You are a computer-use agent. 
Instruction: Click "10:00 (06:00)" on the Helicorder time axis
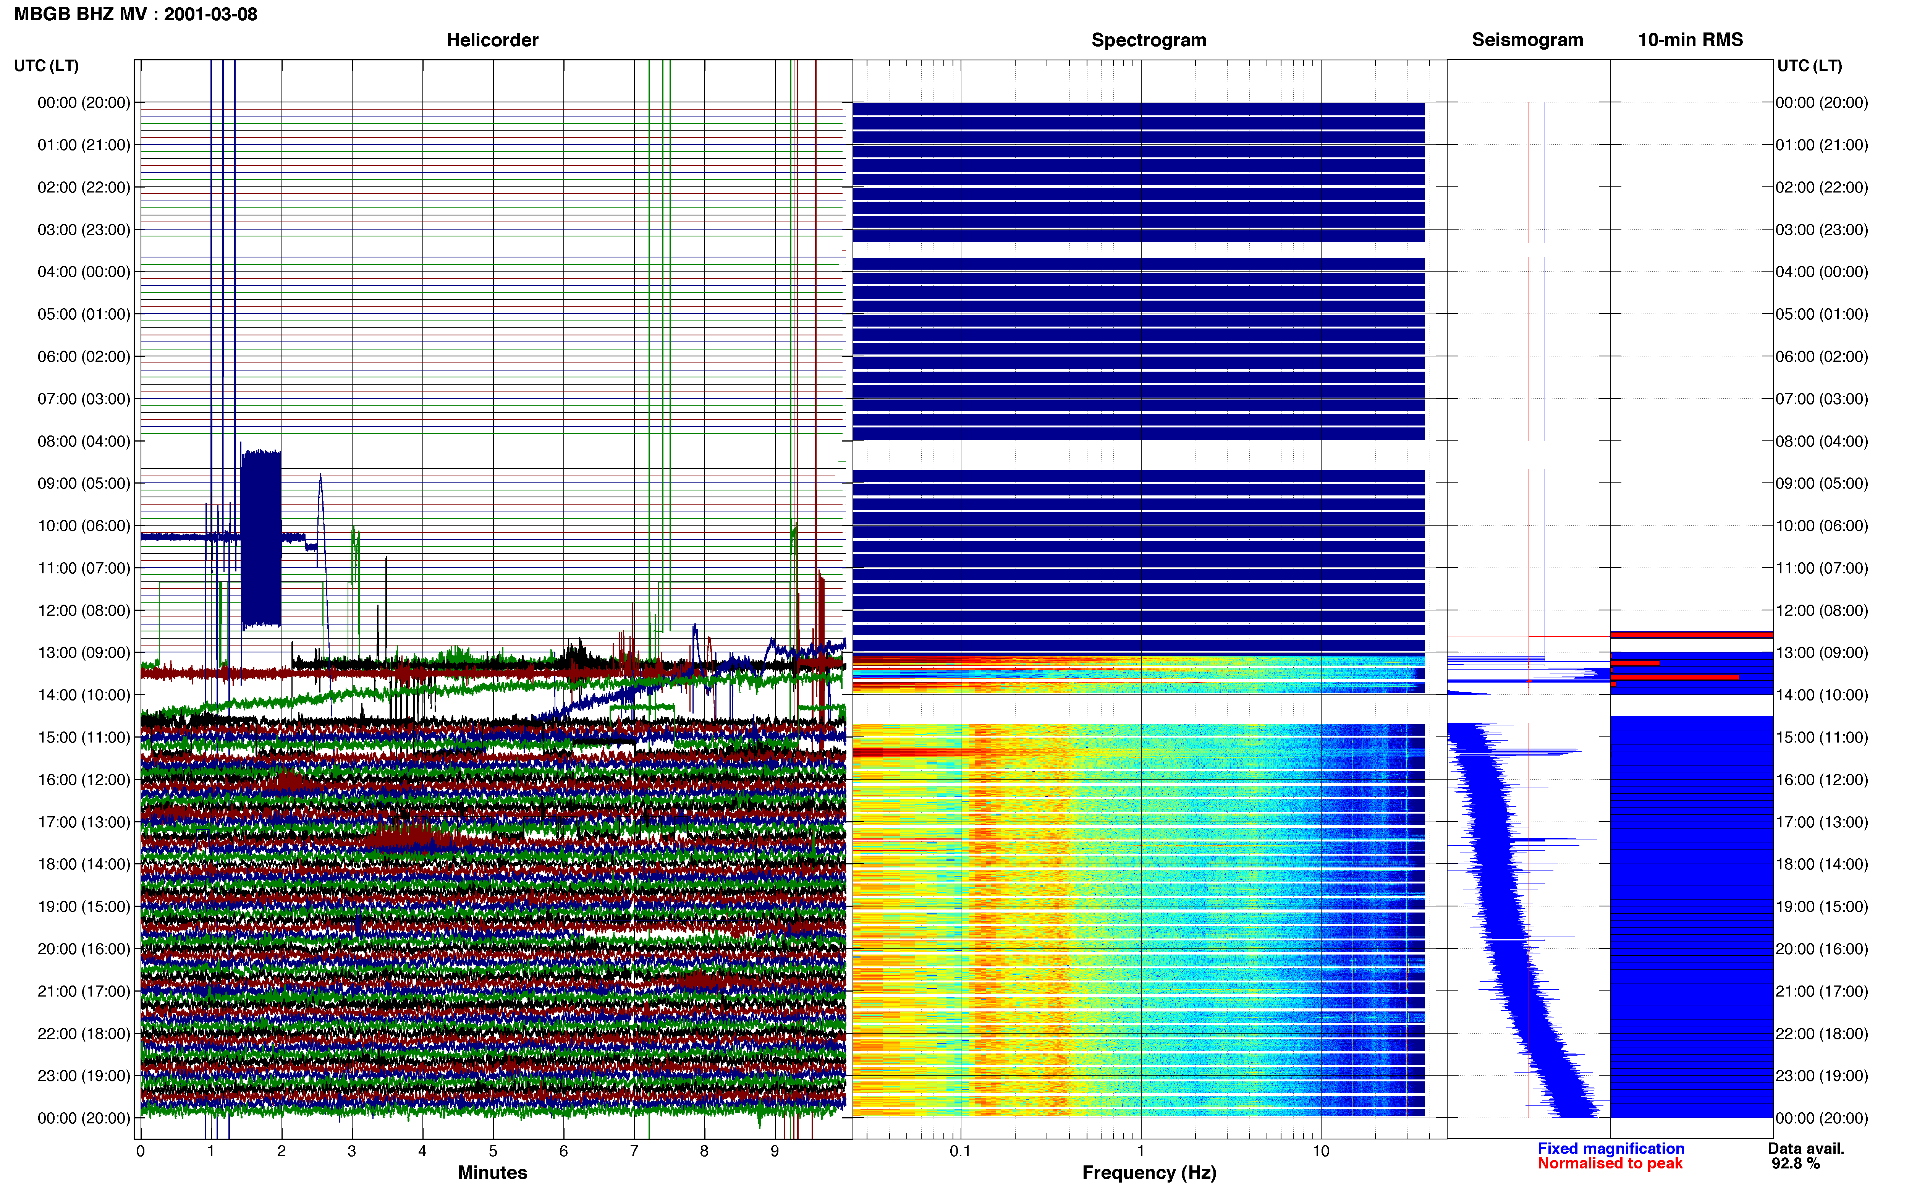pos(83,526)
